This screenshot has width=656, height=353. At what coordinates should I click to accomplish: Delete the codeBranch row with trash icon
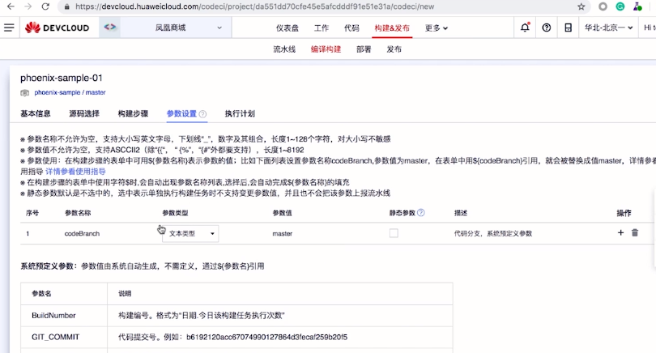635,232
